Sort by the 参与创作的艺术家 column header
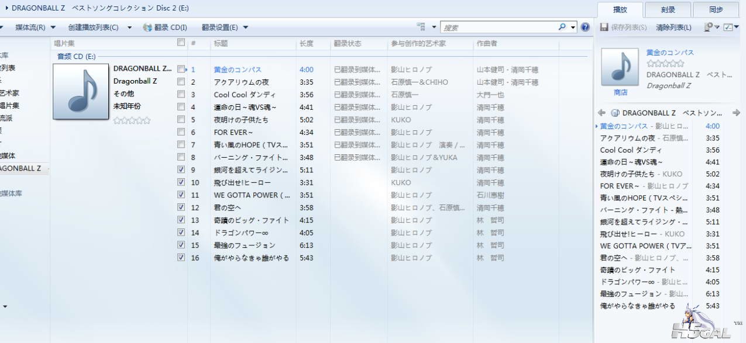Image resolution: width=746 pixels, height=343 pixels. (x=418, y=43)
